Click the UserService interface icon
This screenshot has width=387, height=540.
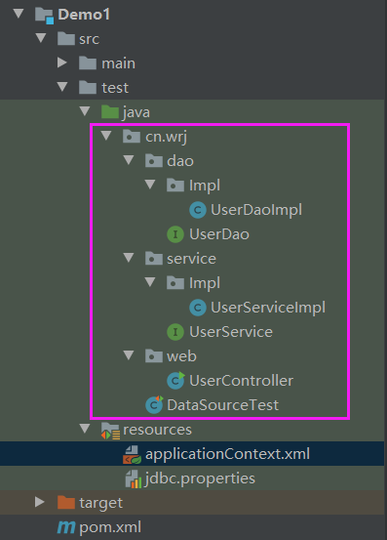[175, 332]
